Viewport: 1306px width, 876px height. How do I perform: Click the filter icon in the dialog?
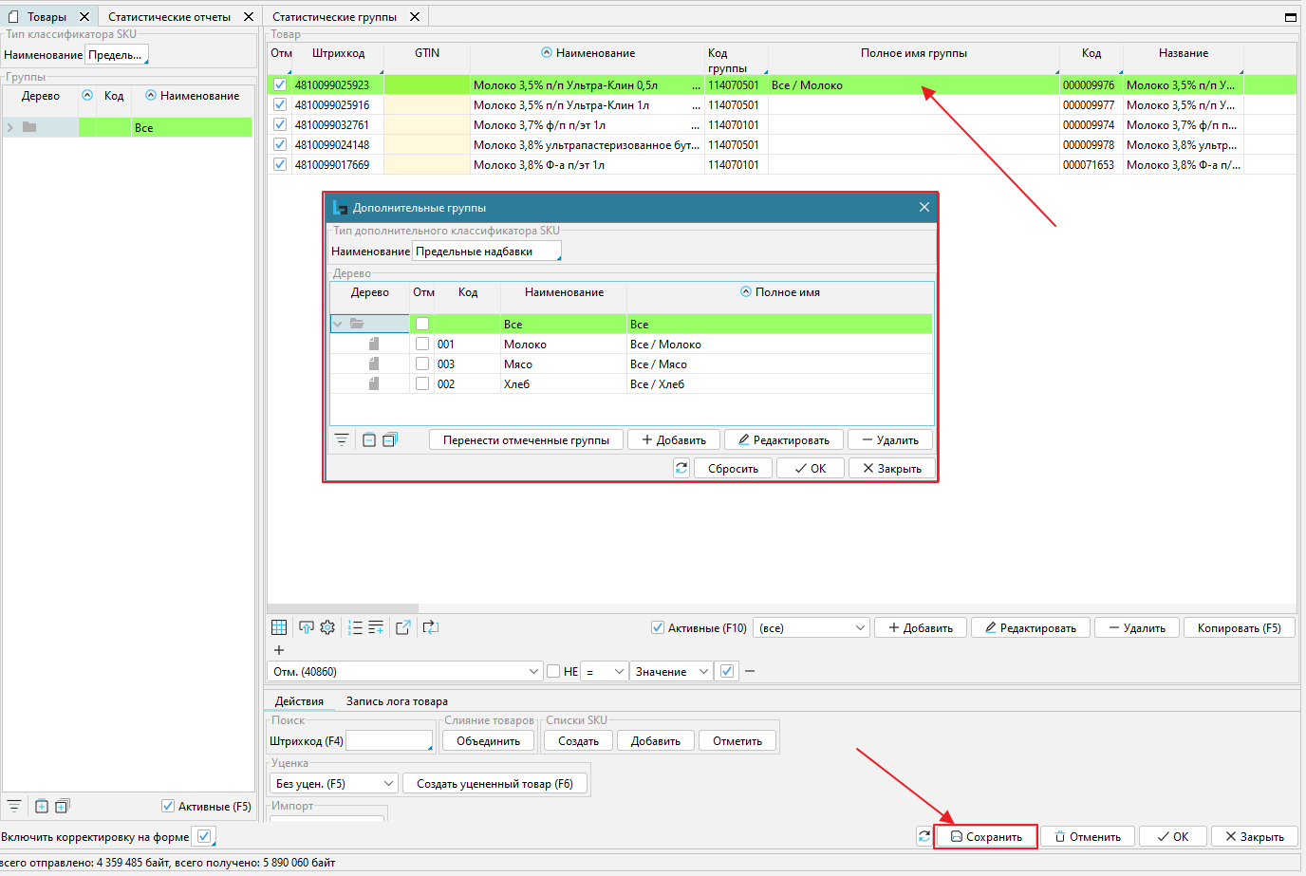(342, 439)
